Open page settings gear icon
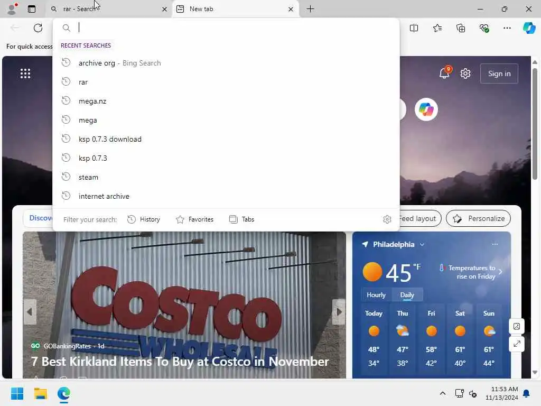Screen dimensions: 541x406 [465, 73]
